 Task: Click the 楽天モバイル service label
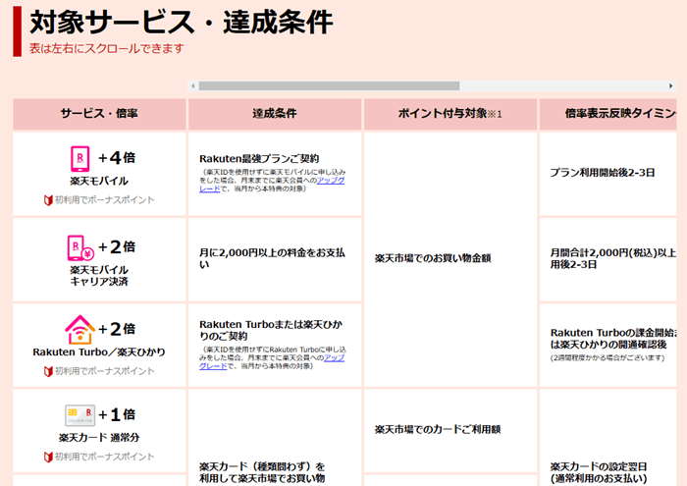tap(99, 181)
